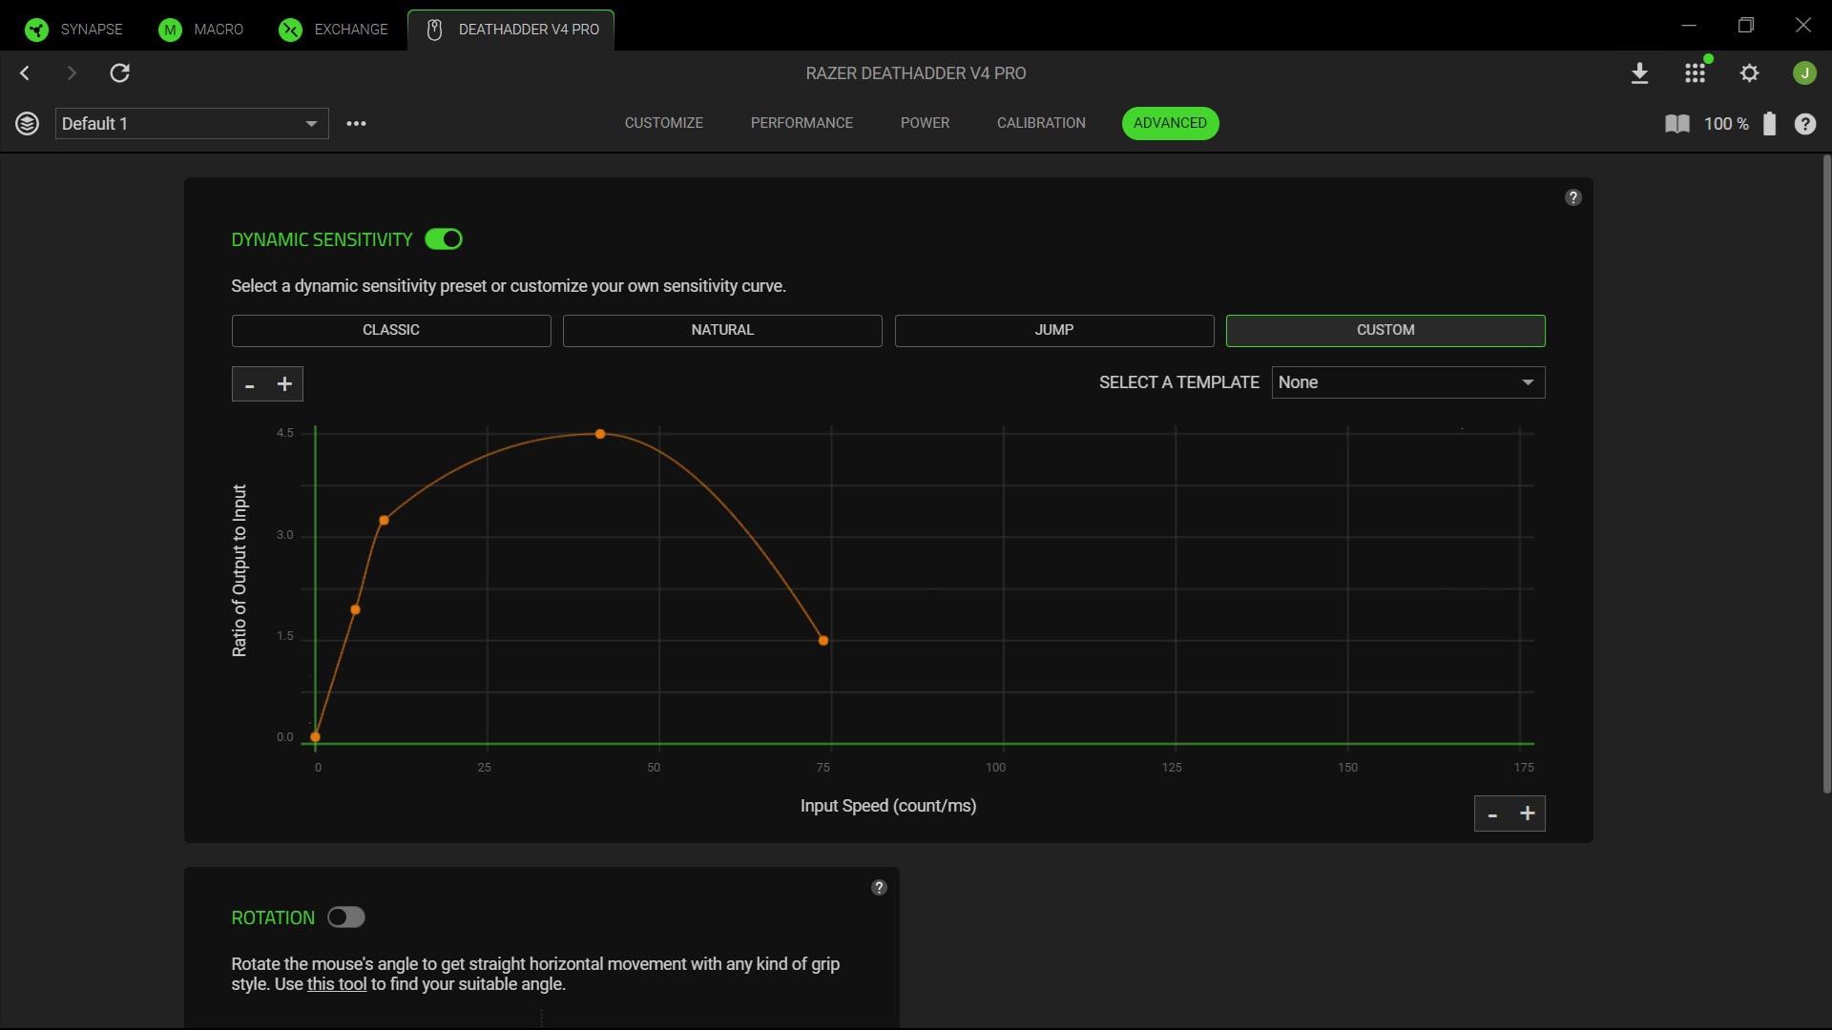Restore down the Synapse window
Viewport: 1832px width, 1030px height.
(x=1746, y=25)
